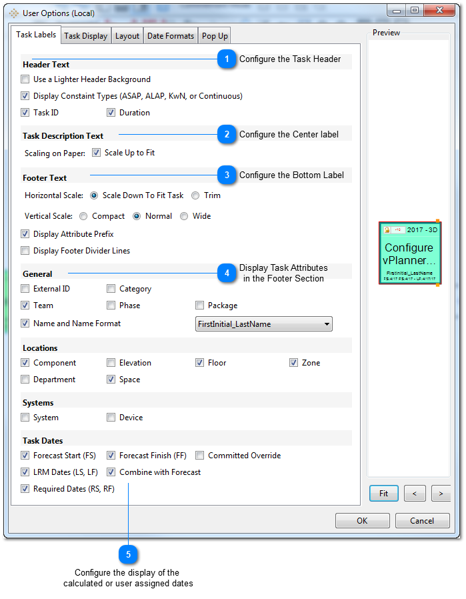Close the User Options dialog

pyautogui.click(x=439, y=10)
